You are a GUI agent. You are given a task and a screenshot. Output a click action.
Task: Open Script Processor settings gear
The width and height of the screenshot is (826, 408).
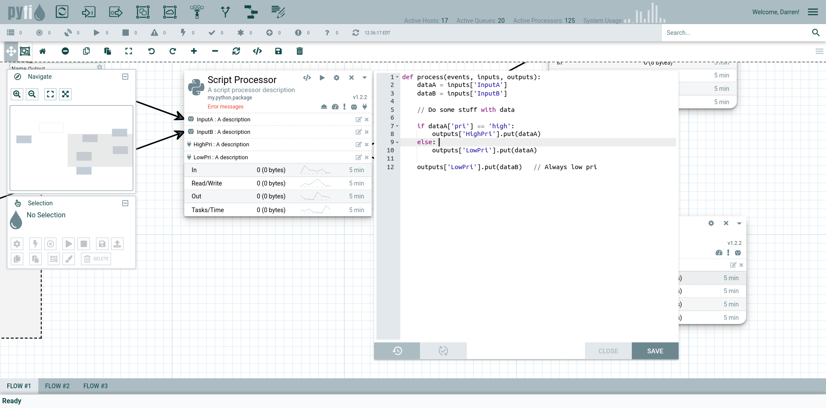pyautogui.click(x=337, y=78)
